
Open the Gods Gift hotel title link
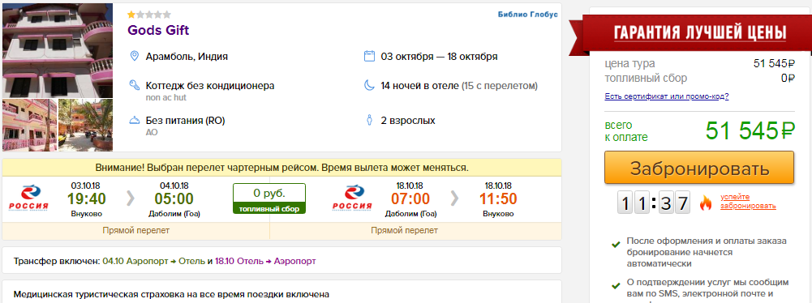pos(158,30)
